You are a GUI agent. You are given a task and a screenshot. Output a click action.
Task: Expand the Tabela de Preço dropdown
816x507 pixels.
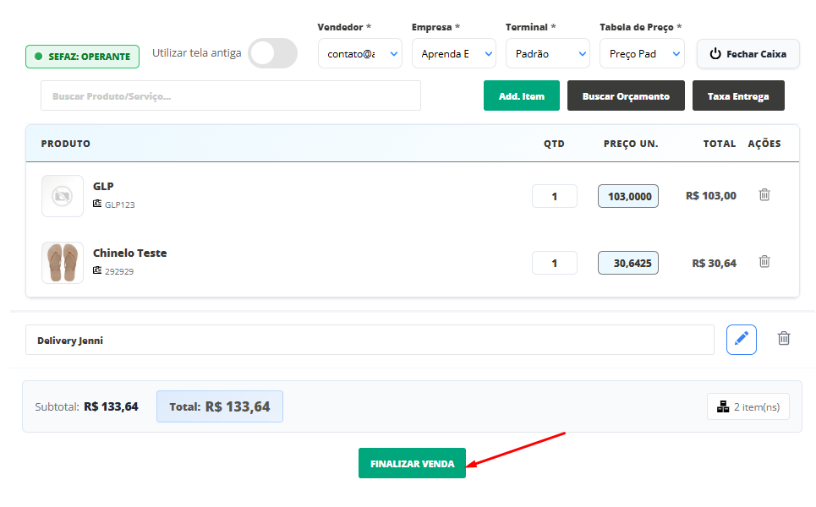point(641,54)
